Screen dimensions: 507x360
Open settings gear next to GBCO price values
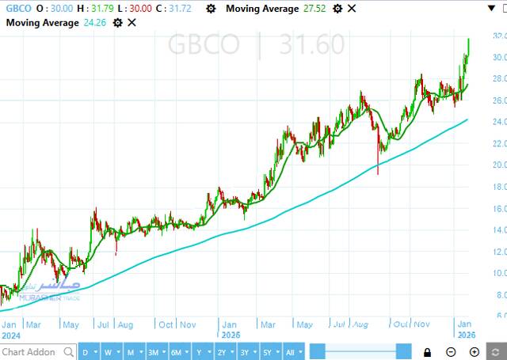(208, 9)
